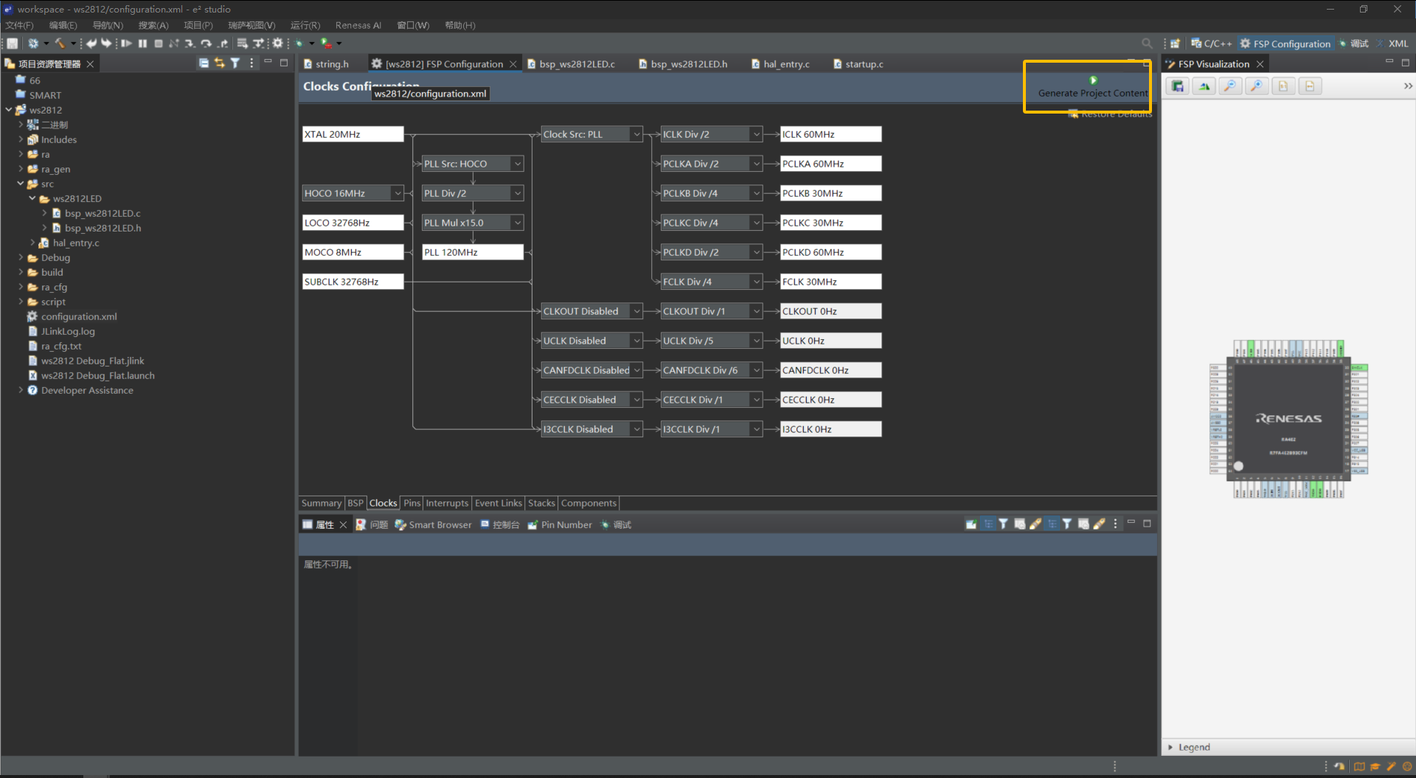Open the FCLK Div /4 dropdown
This screenshot has width=1416, height=778.
pos(756,282)
